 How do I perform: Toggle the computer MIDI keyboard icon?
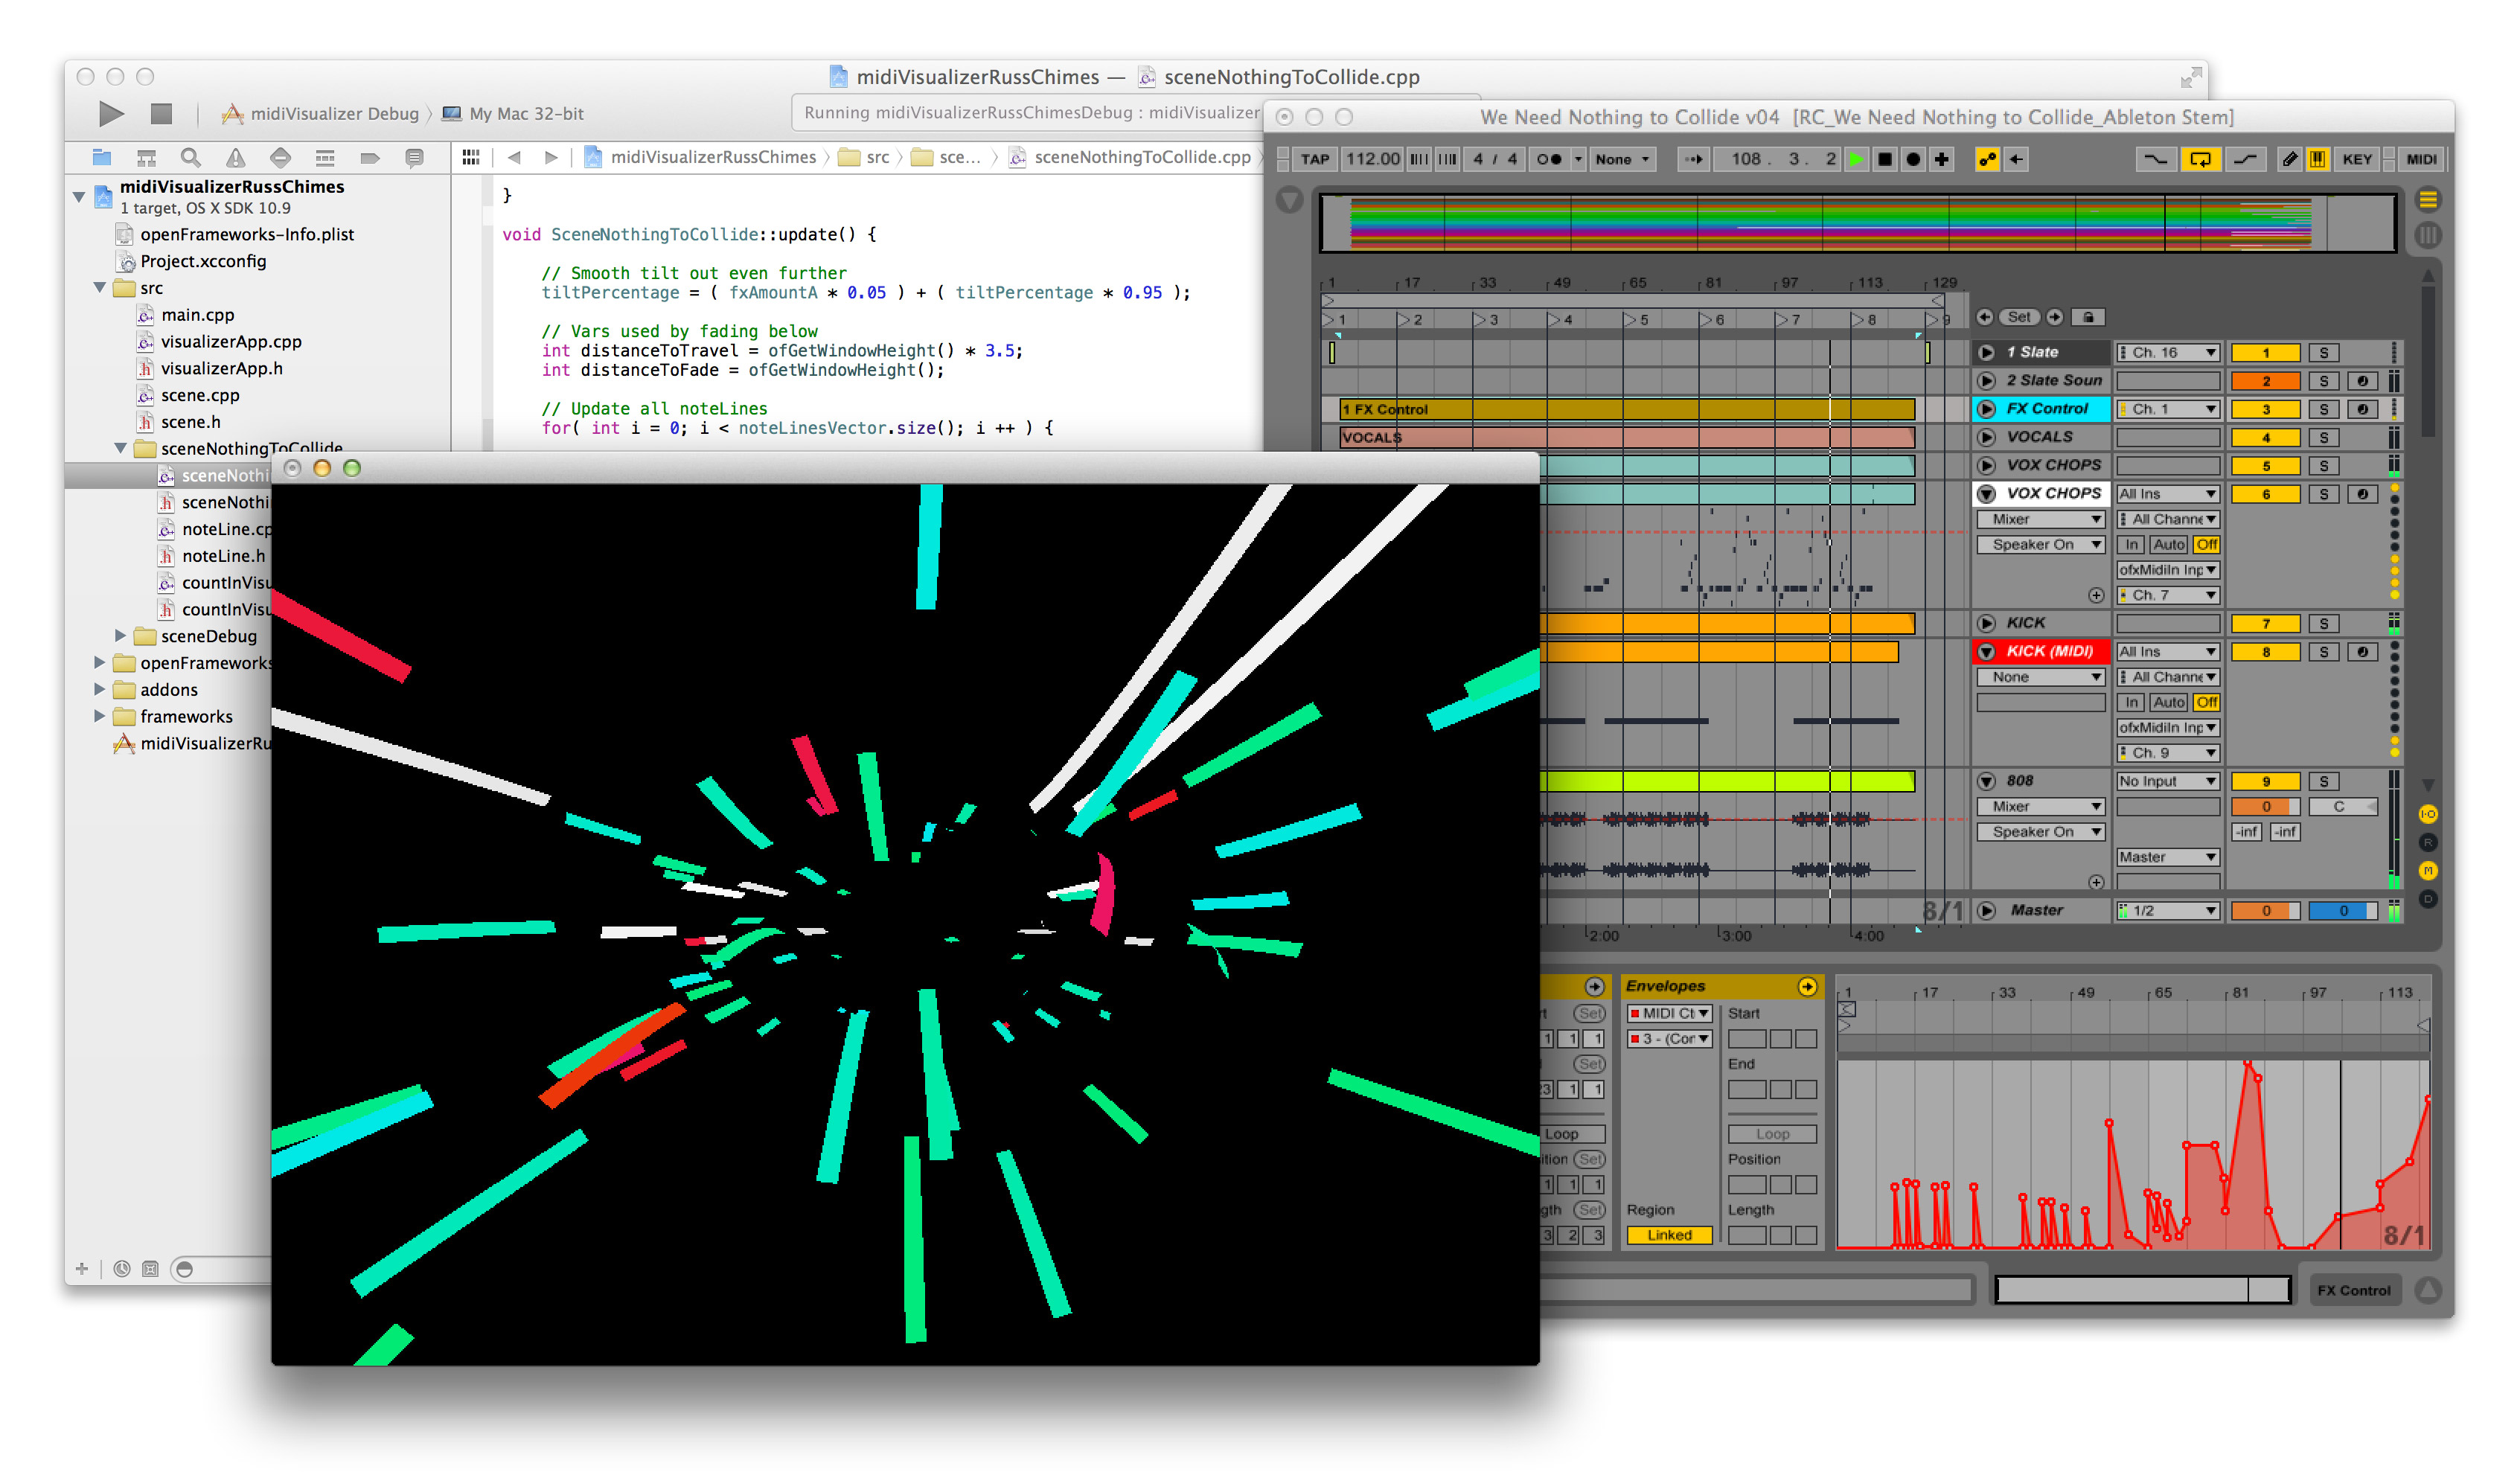(x=2318, y=158)
